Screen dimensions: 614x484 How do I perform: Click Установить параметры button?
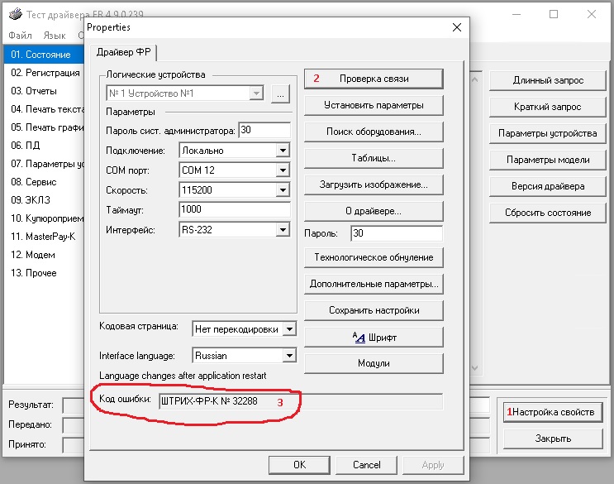[374, 105]
